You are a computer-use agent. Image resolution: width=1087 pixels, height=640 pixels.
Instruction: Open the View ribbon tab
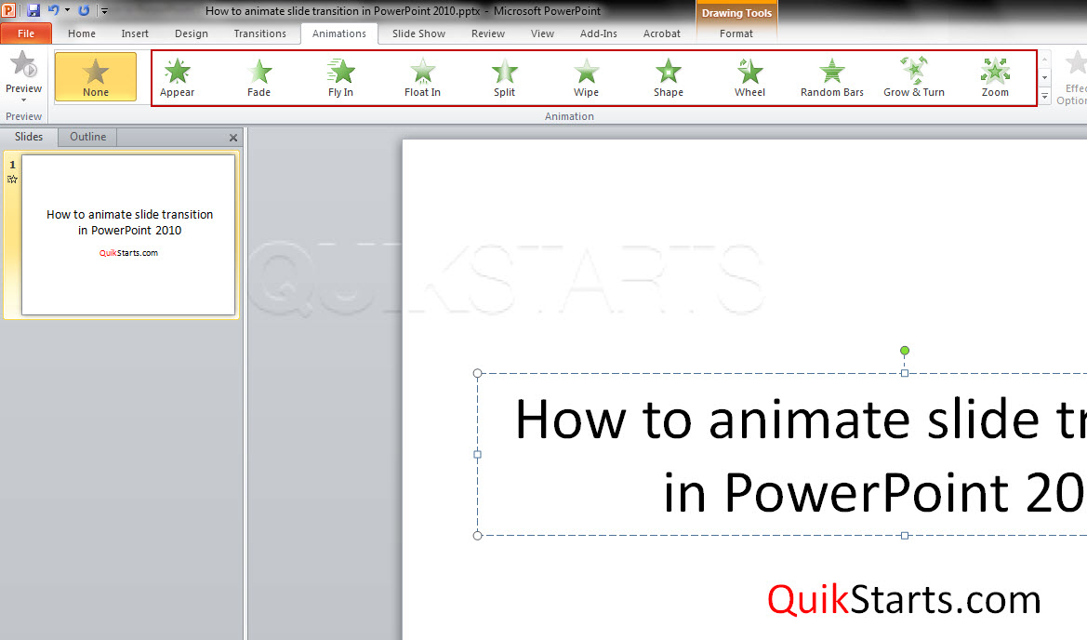point(542,33)
